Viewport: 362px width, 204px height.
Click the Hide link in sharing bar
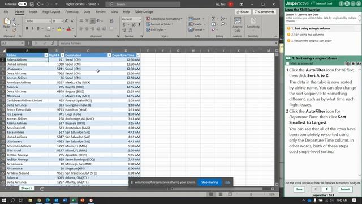click(227, 182)
